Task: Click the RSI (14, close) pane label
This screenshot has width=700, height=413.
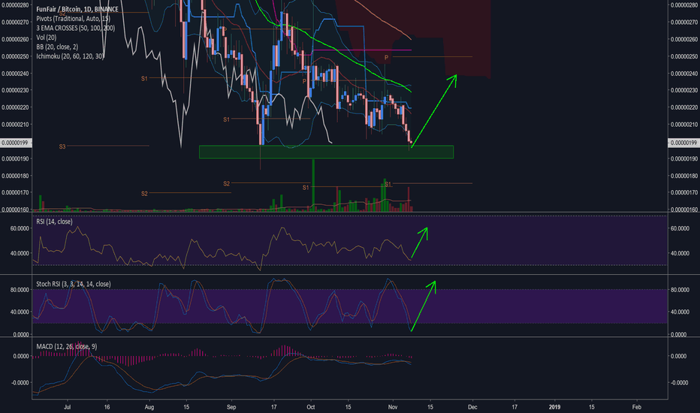Action: click(54, 222)
